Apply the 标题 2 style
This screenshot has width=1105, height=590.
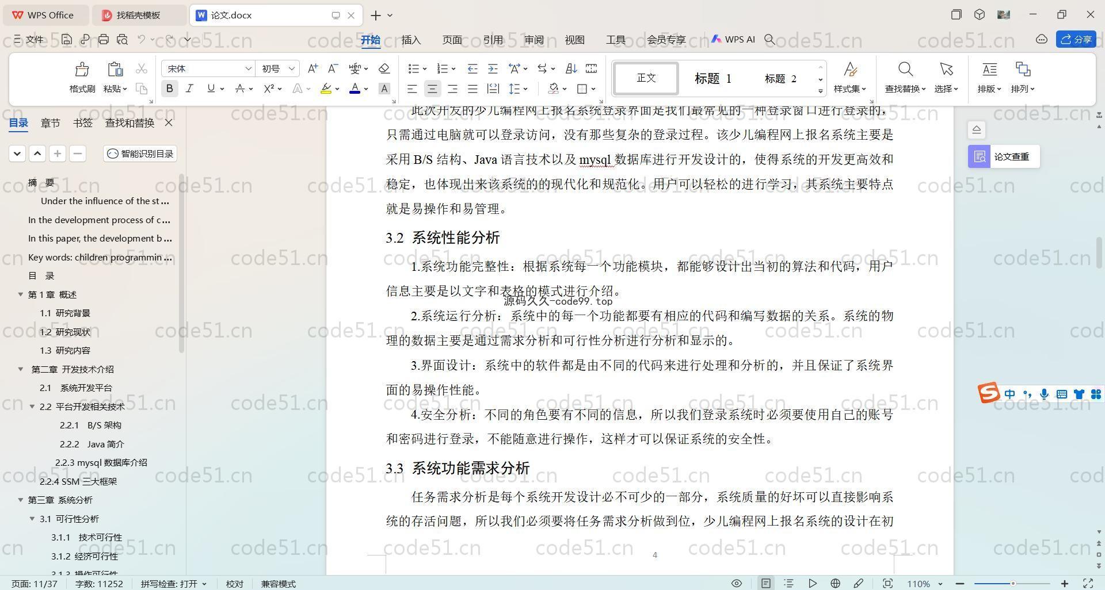pos(780,78)
